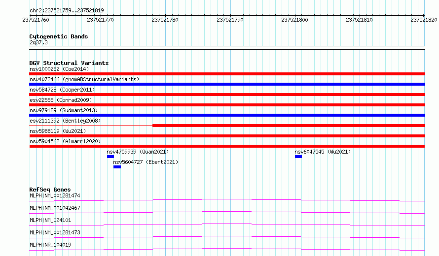Click the MLPH|NM_001281473 transcript label
Image resolution: width=439 pixels, height=256 pixels.
point(55,232)
